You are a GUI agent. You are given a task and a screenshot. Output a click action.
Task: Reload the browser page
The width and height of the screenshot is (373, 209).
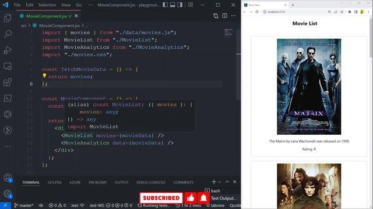click(257, 12)
